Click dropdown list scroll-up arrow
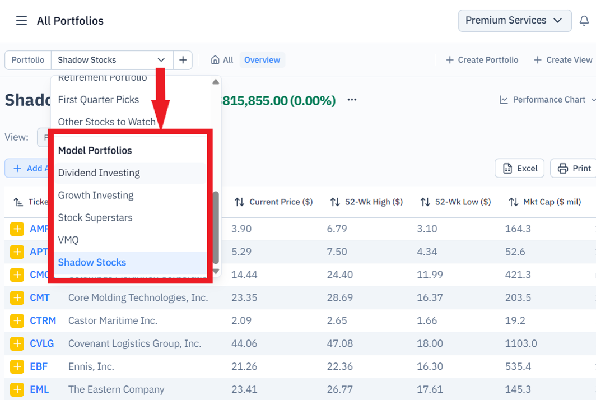The width and height of the screenshot is (596, 400). click(216, 82)
